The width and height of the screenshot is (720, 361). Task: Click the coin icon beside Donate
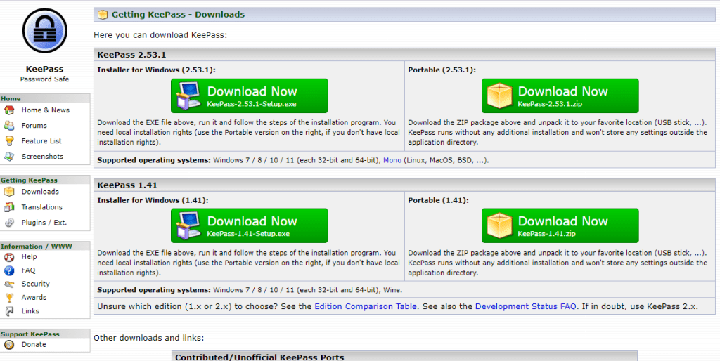tap(9, 344)
